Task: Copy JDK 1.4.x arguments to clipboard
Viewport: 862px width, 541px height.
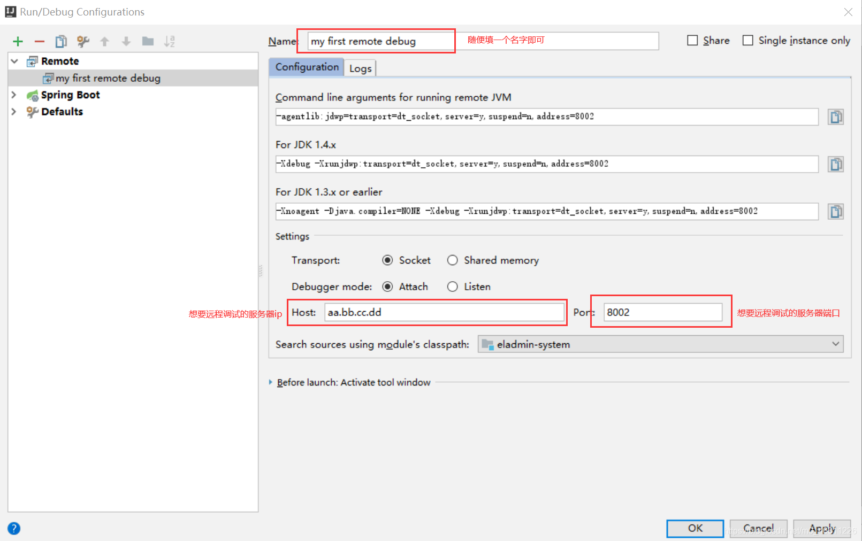Action: click(836, 164)
